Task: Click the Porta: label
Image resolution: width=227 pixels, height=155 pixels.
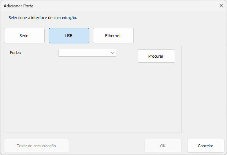Action: [x=15, y=53]
